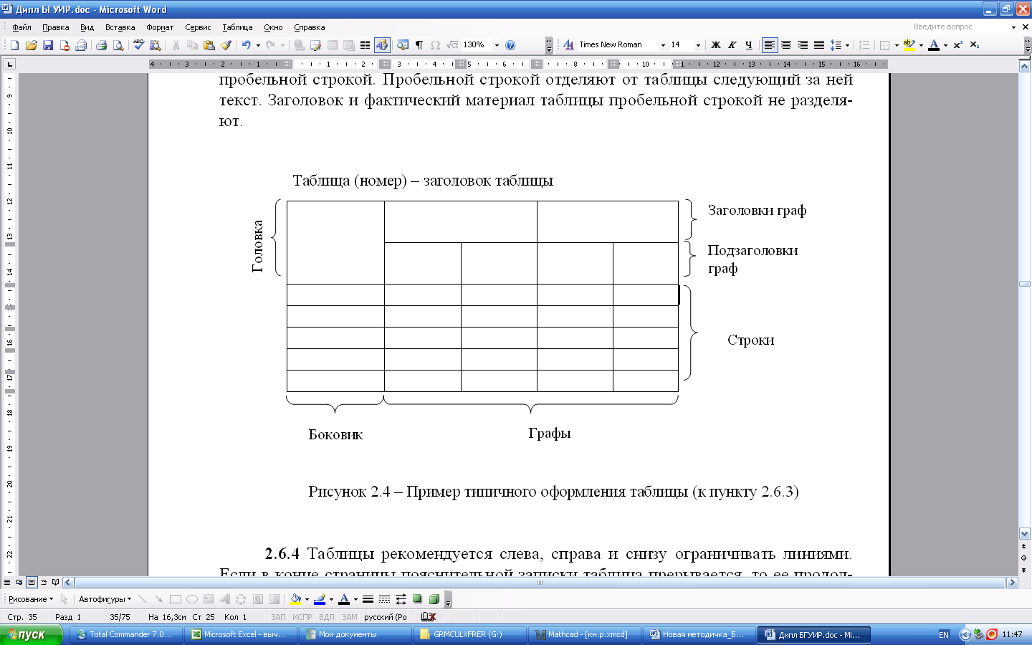Open a file with the folder icon
This screenshot has width=1032, height=645.
pos(31,45)
